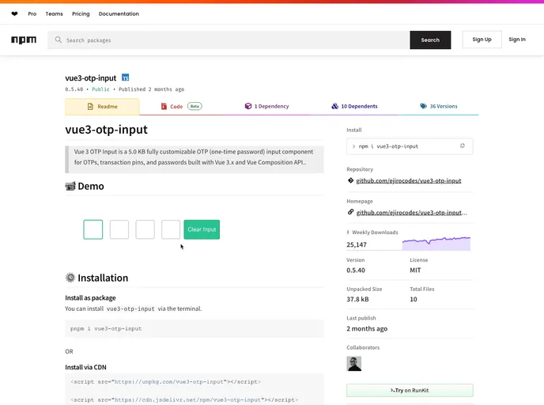Screen dimensions: 544x405
Task: Click the heart icon in top bar
Action: 14,14
